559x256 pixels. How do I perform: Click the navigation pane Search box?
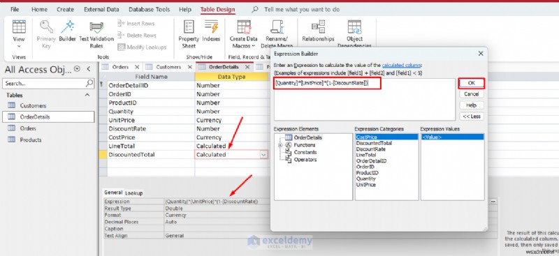pos(48,83)
